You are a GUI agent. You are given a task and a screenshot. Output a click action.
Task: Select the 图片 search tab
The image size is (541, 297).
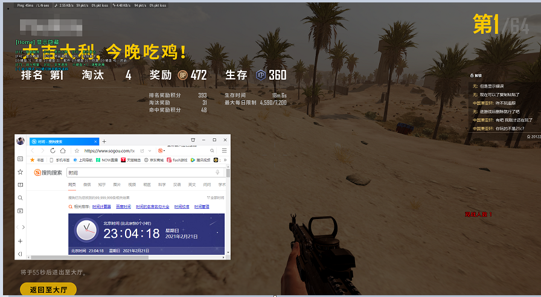pos(117,185)
